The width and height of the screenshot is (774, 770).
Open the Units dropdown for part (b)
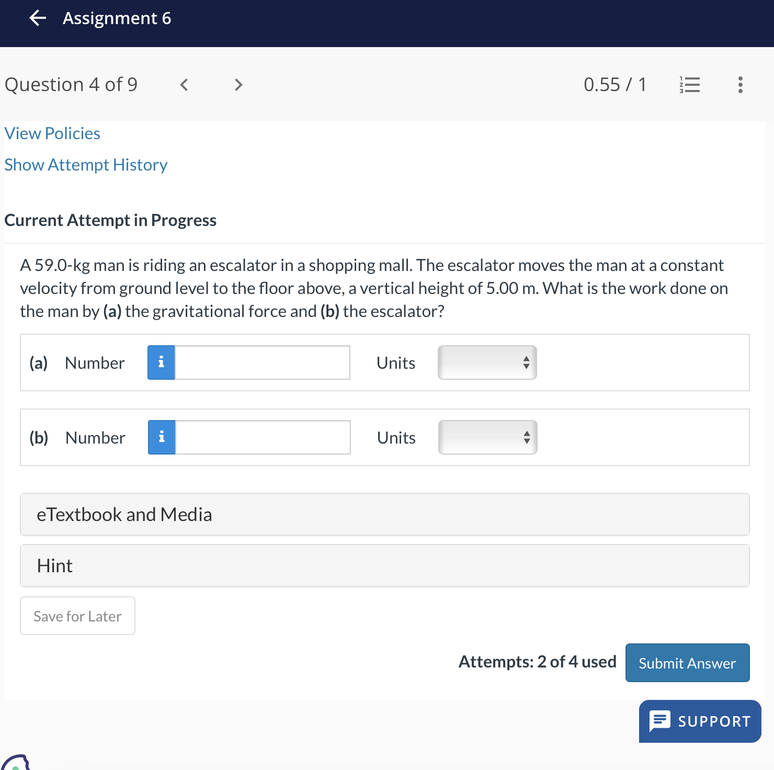(487, 437)
